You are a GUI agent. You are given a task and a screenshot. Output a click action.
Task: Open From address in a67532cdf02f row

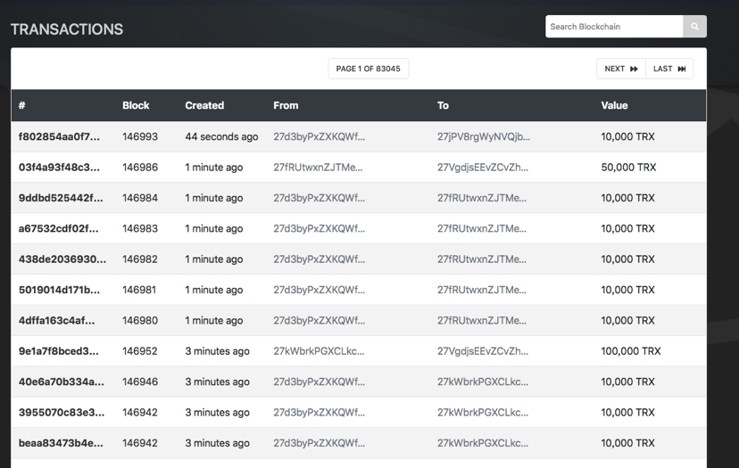[x=319, y=228]
